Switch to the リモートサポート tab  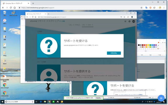point(88,25)
